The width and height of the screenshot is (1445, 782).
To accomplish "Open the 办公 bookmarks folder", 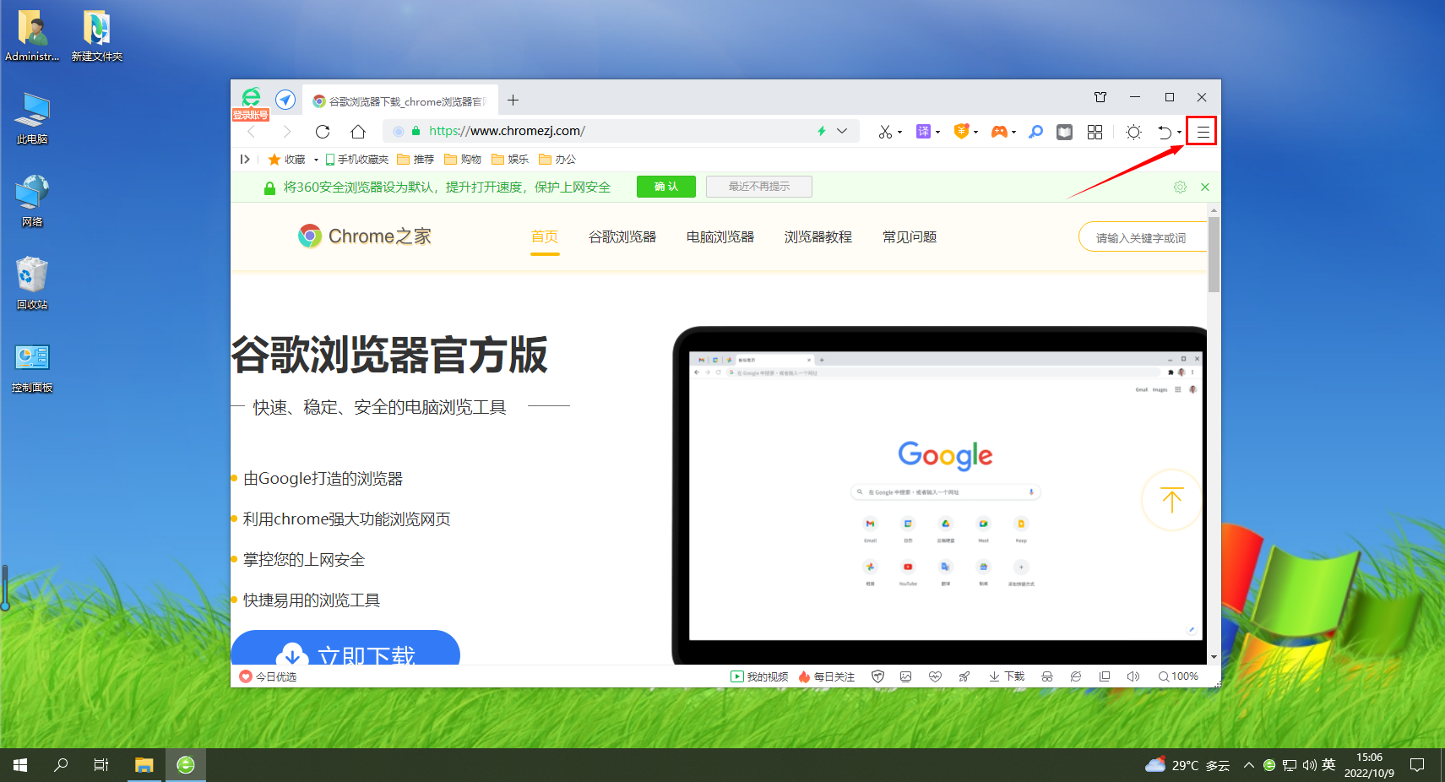I will [x=557, y=160].
